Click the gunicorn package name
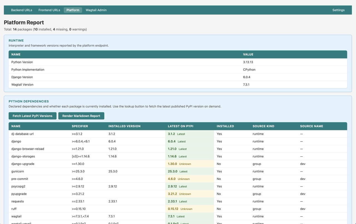 pyautogui.click(x=18, y=172)
